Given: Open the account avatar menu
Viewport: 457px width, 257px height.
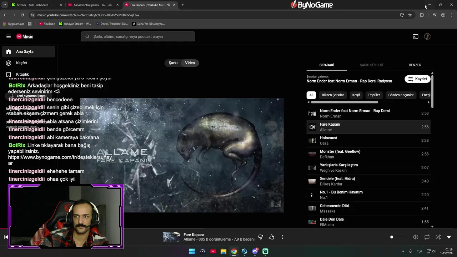Looking at the screenshot, I should [x=427, y=36].
